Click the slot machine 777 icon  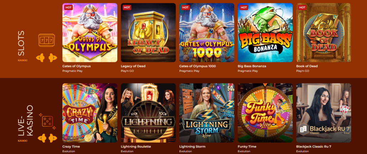click(x=46, y=40)
